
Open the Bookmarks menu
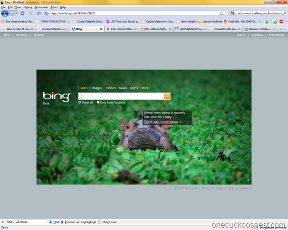41,7
